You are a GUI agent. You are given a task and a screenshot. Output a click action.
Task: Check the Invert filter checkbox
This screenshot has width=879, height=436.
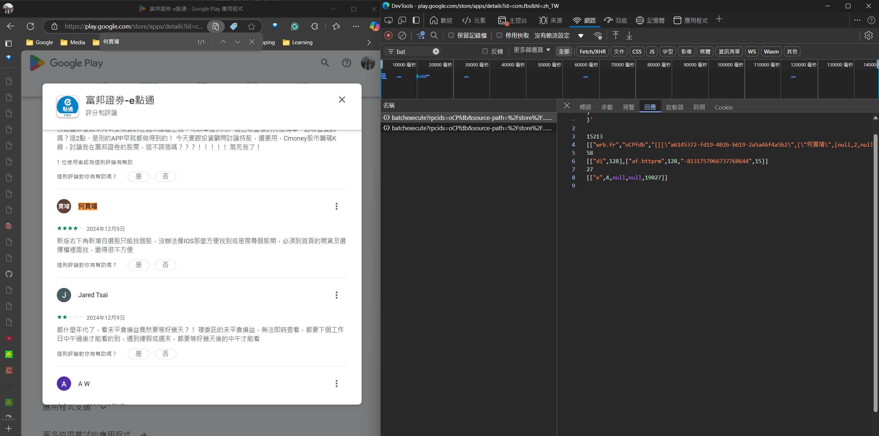[x=485, y=51]
